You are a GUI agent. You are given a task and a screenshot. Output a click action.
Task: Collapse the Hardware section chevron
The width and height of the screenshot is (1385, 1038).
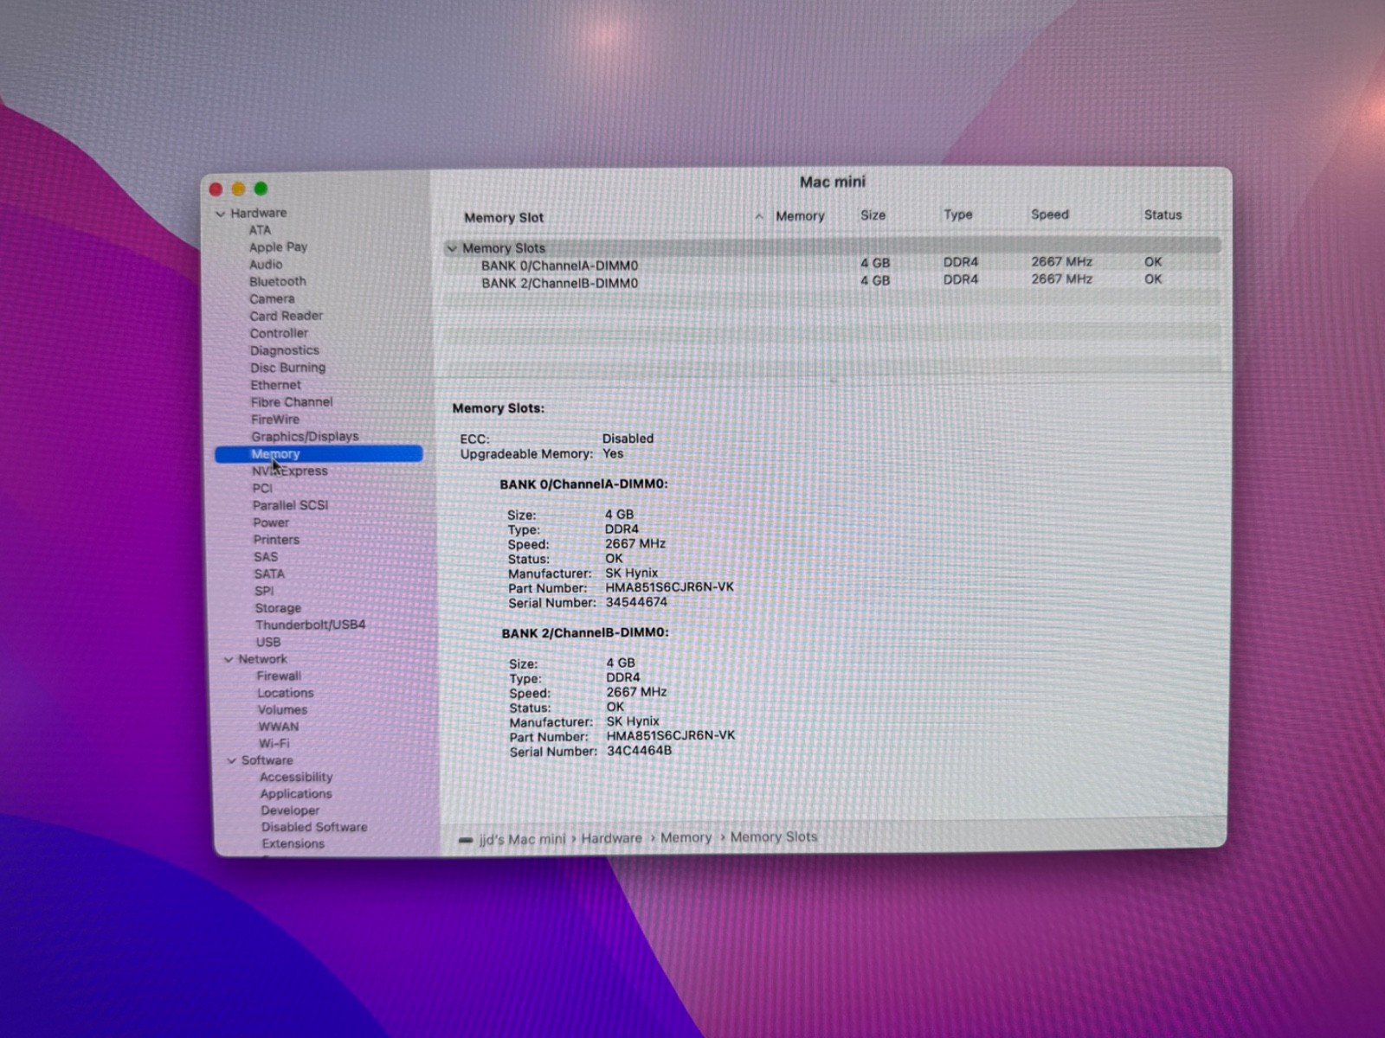(x=220, y=214)
